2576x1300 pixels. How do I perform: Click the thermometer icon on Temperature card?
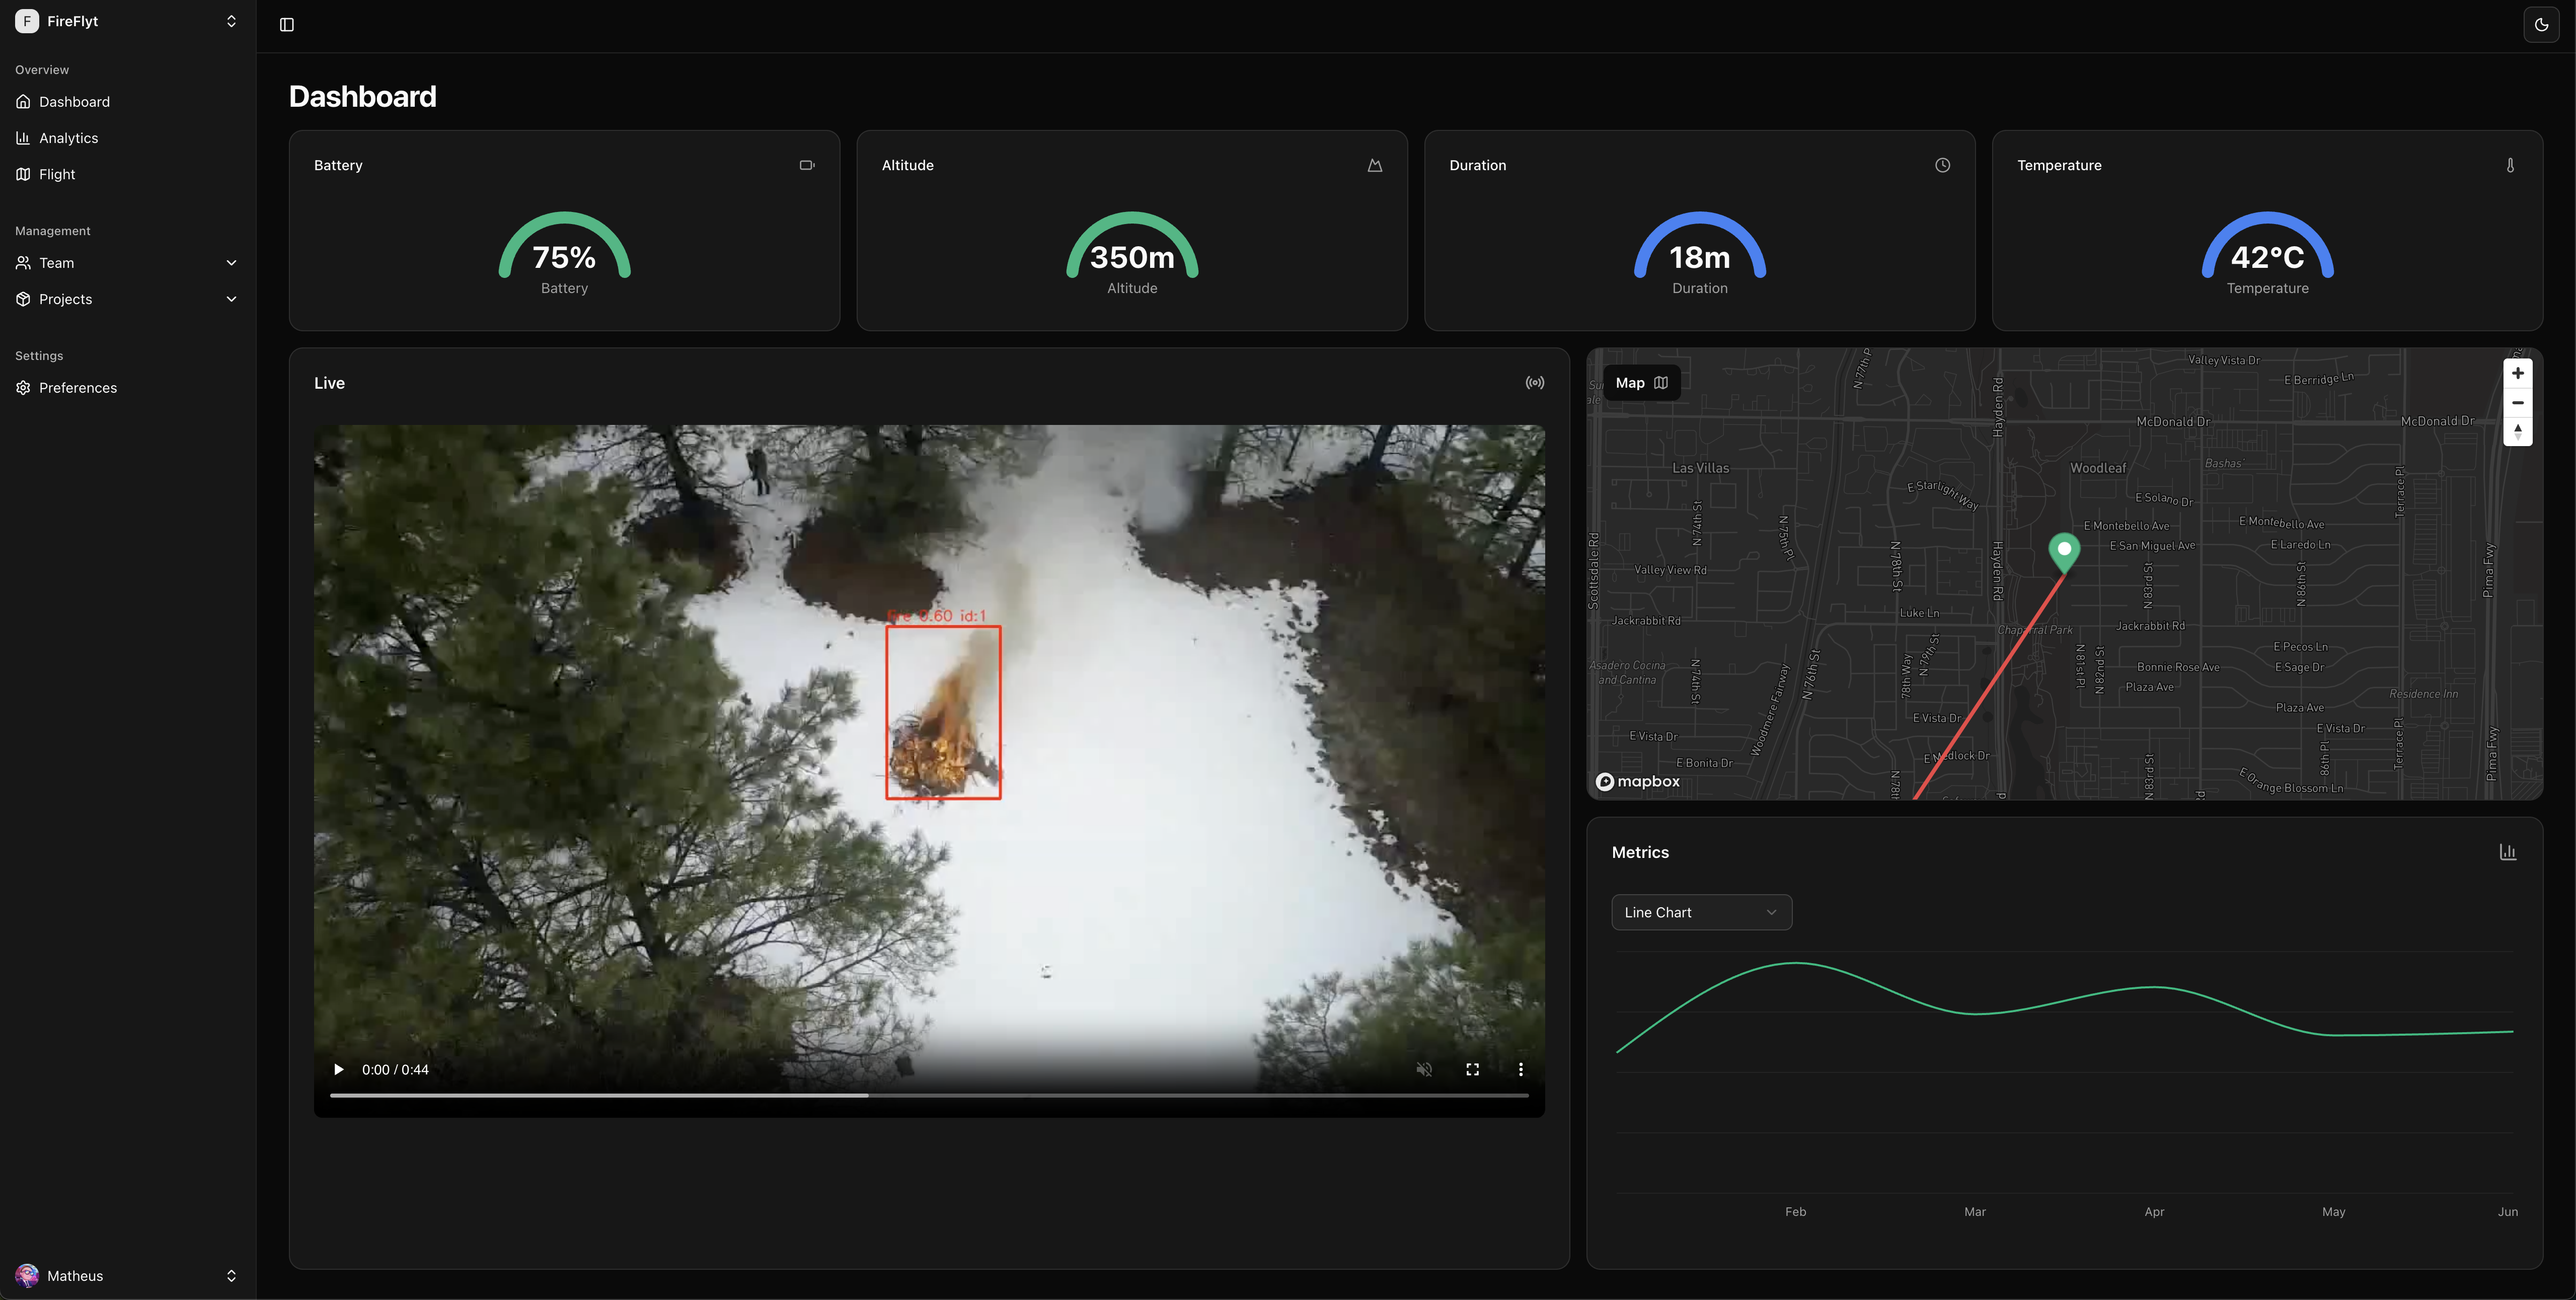(x=2509, y=164)
